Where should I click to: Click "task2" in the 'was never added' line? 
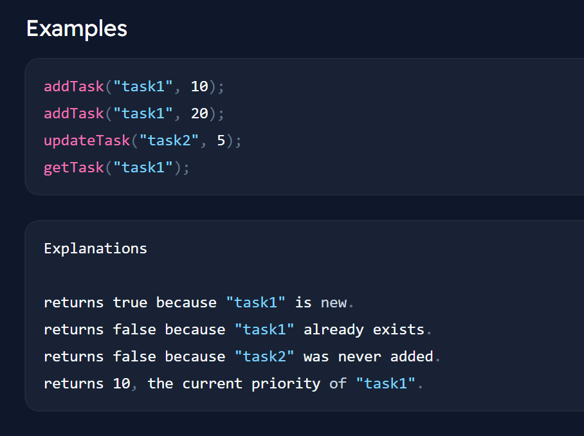coord(264,357)
